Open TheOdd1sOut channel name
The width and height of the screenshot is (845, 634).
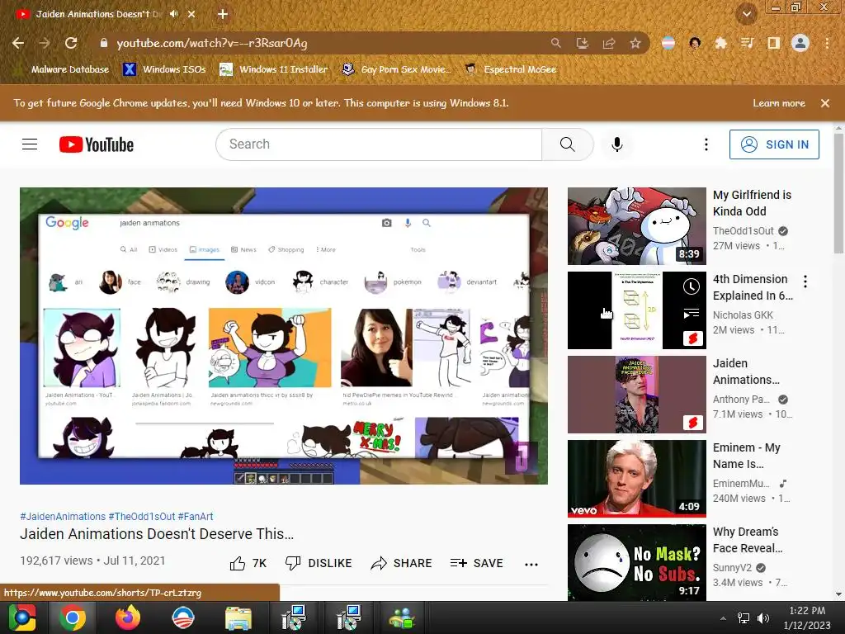tap(744, 231)
